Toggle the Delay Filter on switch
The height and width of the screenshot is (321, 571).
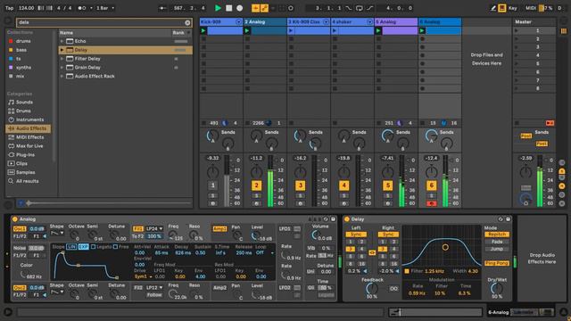[x=407, y=271]
